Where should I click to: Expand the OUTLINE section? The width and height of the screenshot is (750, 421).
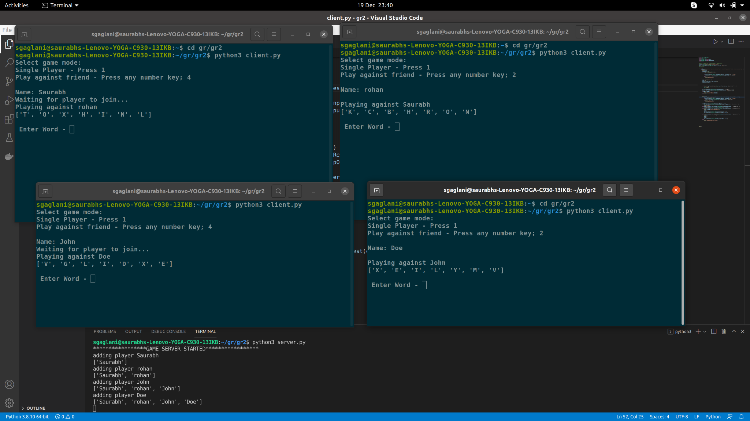[52, 408]
